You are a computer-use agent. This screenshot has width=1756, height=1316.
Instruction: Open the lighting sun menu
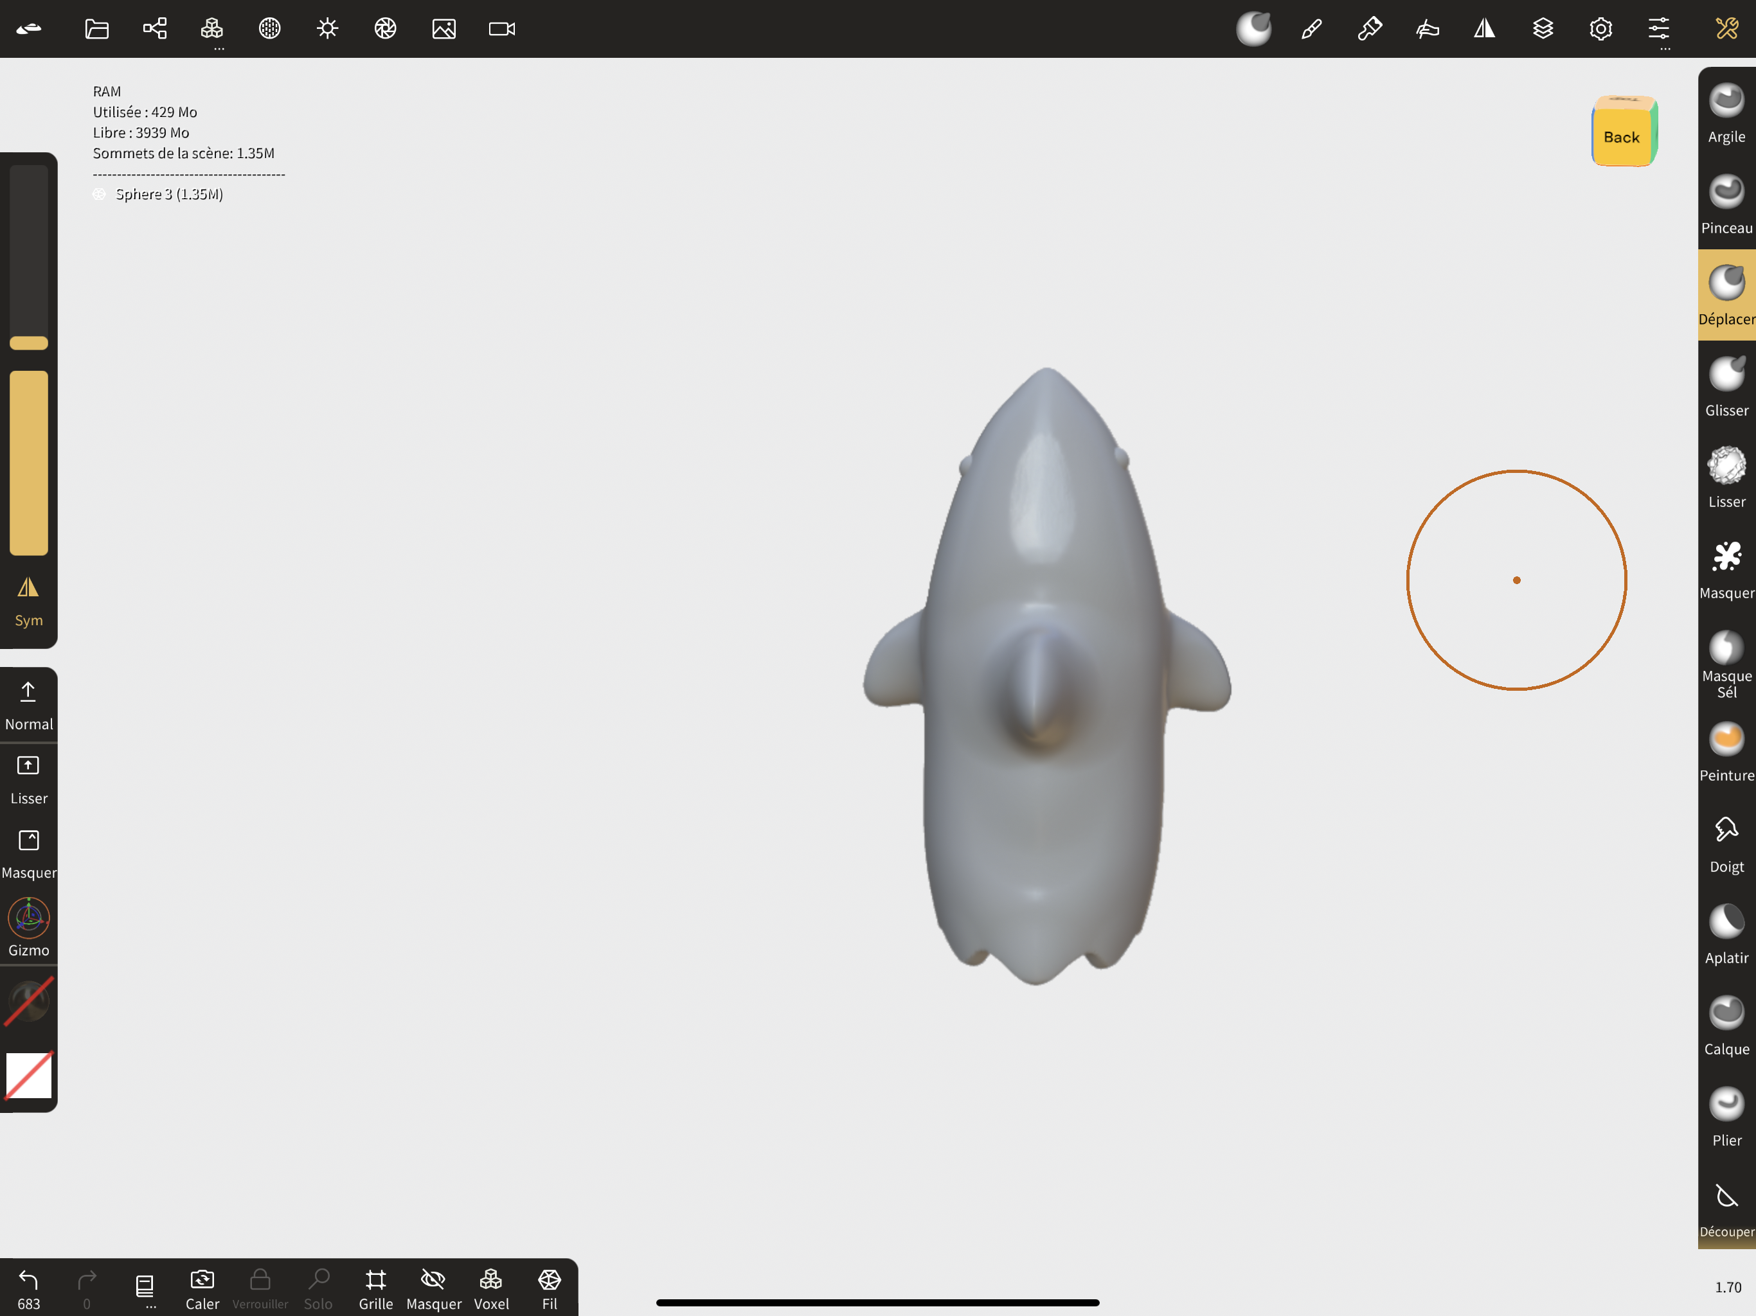pyautogui.click(x=328, y=30)
